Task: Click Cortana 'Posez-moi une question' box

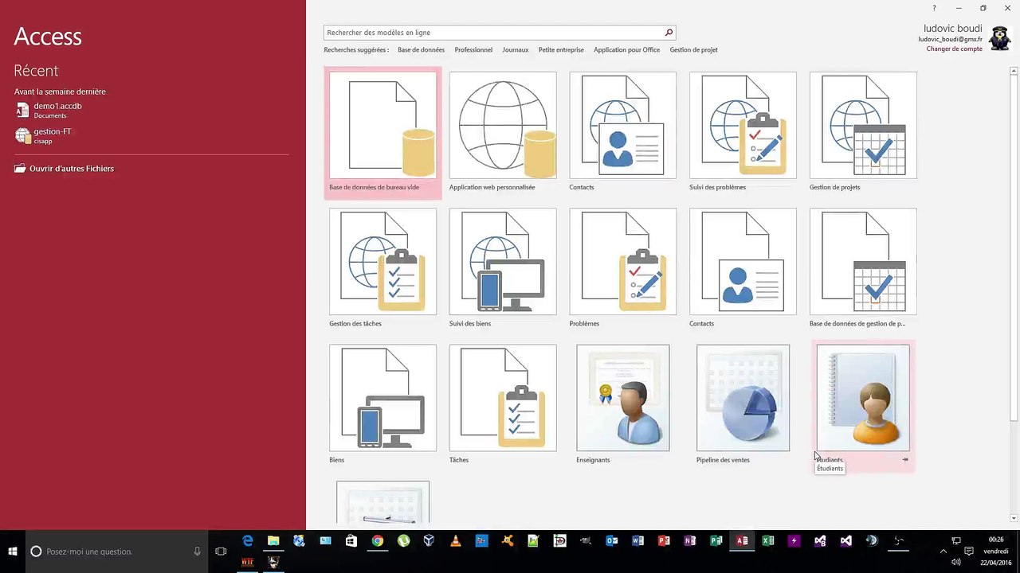Action: point(116,551)
